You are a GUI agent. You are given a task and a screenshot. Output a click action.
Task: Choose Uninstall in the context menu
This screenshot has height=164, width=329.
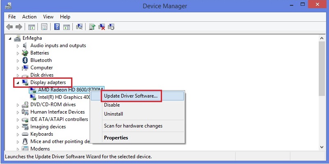[137, 114]
